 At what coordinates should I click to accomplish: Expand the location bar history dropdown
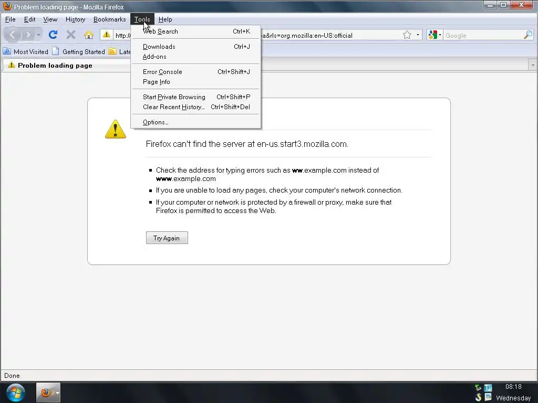[x=418, y=35]
